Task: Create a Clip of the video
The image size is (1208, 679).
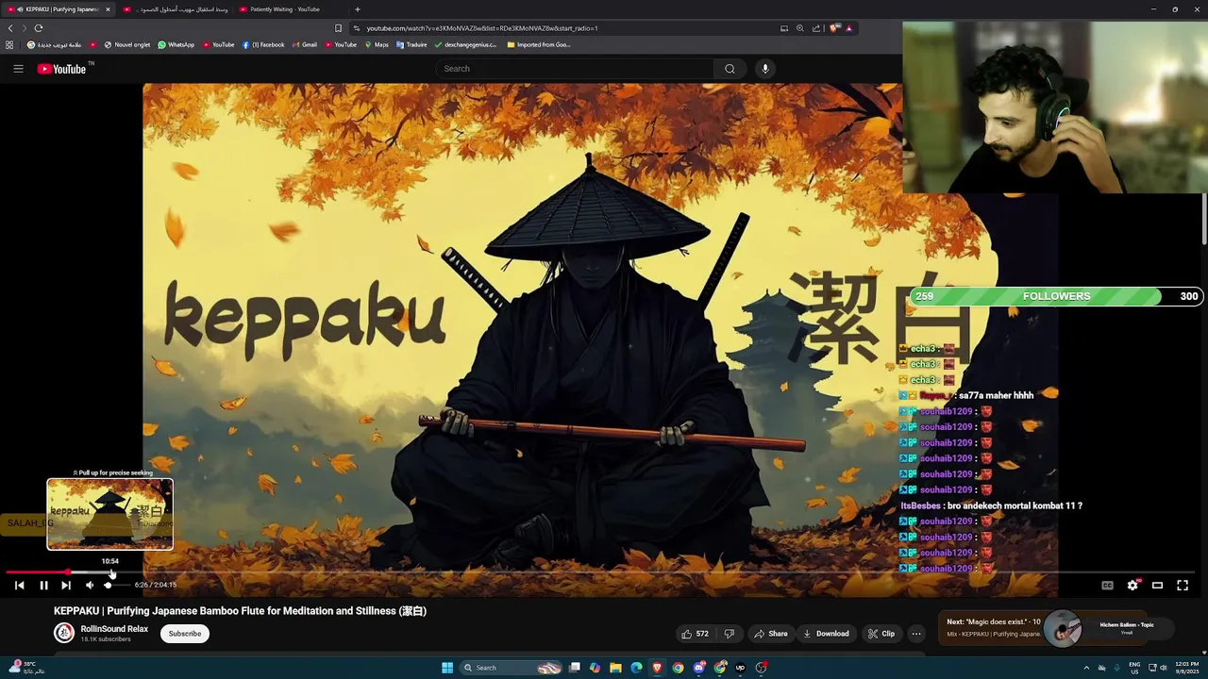Action: [x=881, y=634]
